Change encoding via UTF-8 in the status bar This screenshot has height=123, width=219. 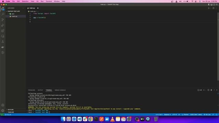click(175, 115)
